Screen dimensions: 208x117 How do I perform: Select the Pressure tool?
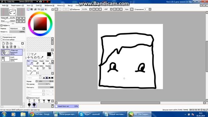coord(36,67)
